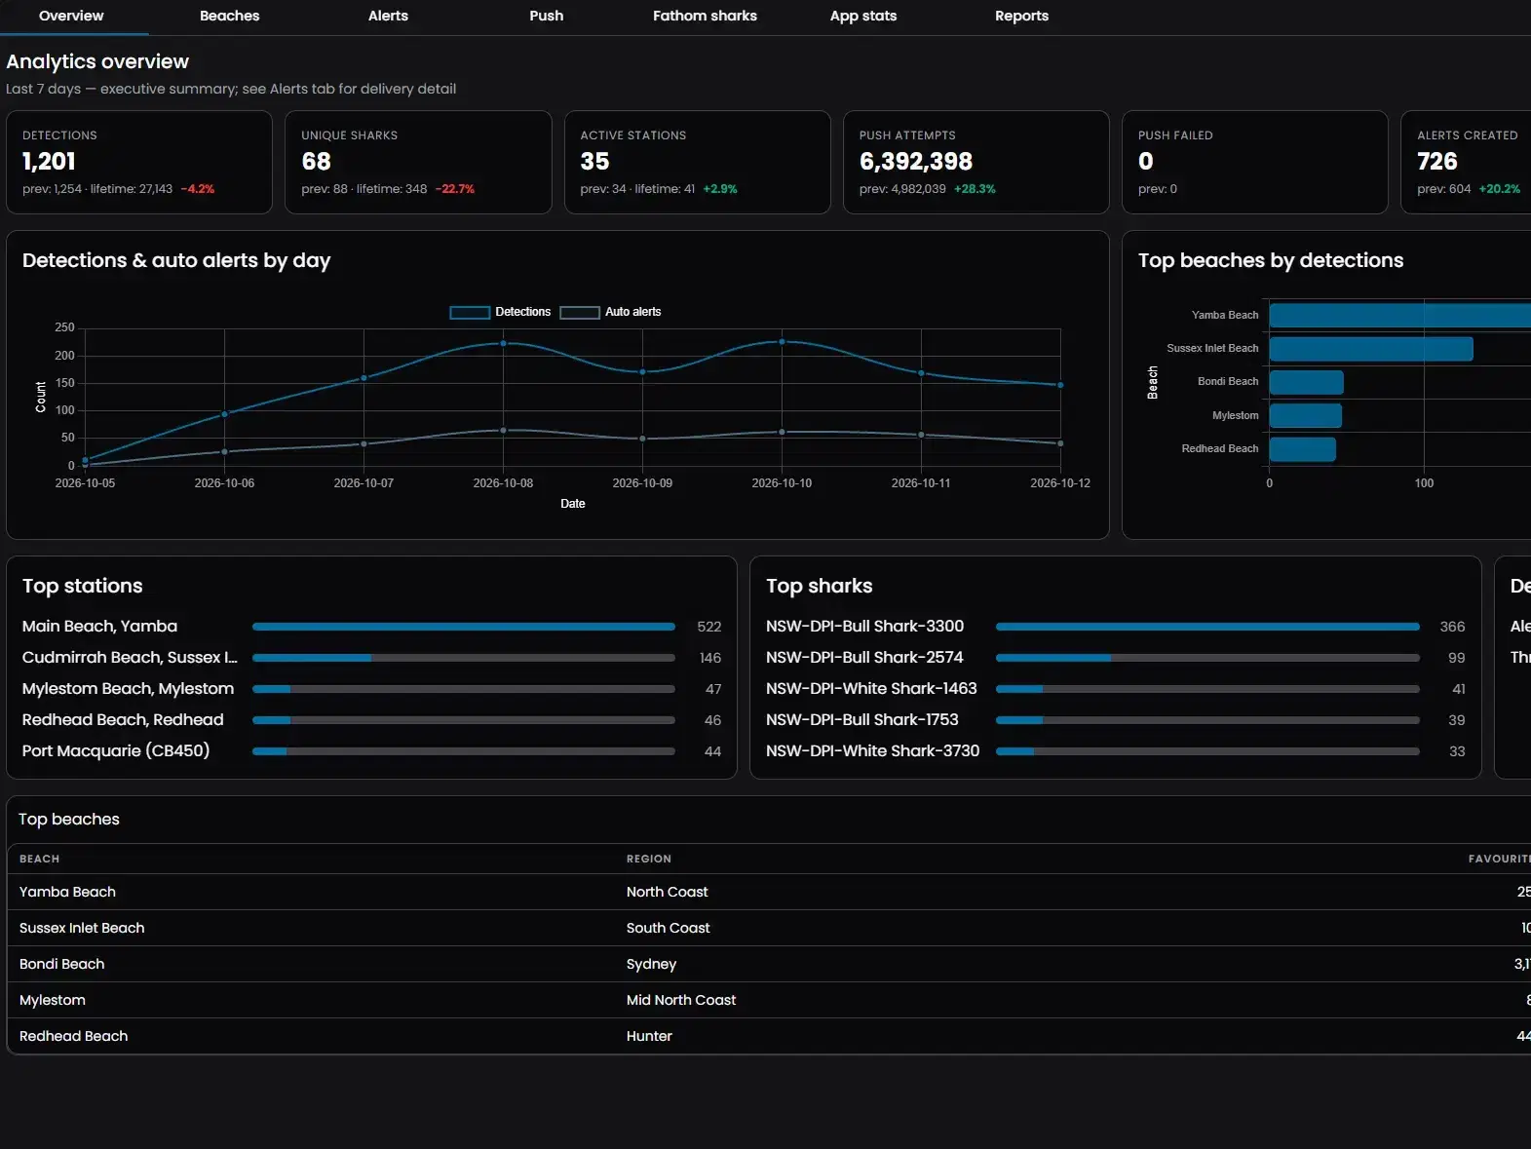Click the NSW-DPI-Bull Shark-3300 progress bar

pyautogui.click(x=1207, y=627)
